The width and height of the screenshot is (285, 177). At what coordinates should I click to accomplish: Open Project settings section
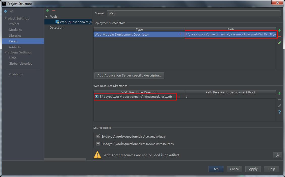click(14, 24)
